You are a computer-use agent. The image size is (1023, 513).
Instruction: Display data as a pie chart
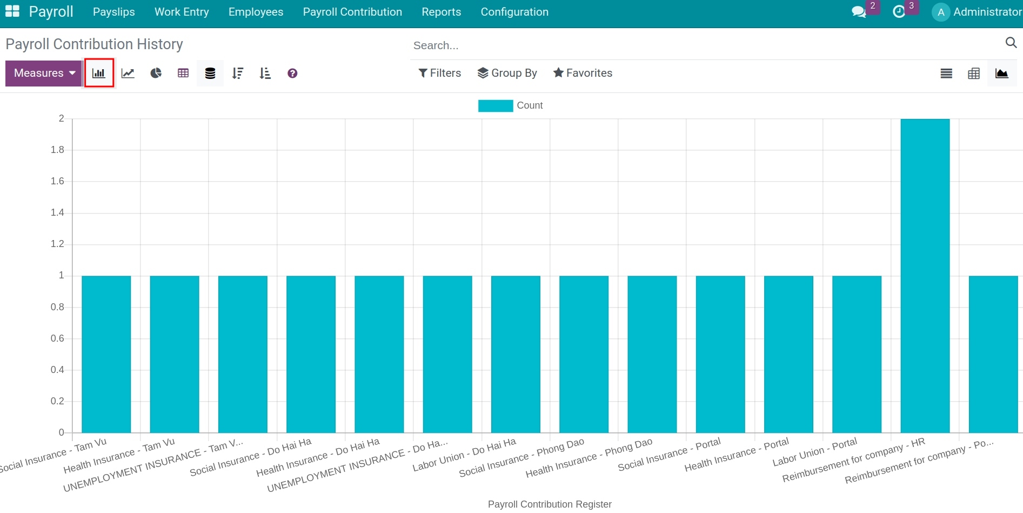pos(156,73)
